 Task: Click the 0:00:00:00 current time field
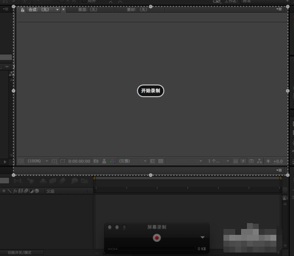point(79,161)
